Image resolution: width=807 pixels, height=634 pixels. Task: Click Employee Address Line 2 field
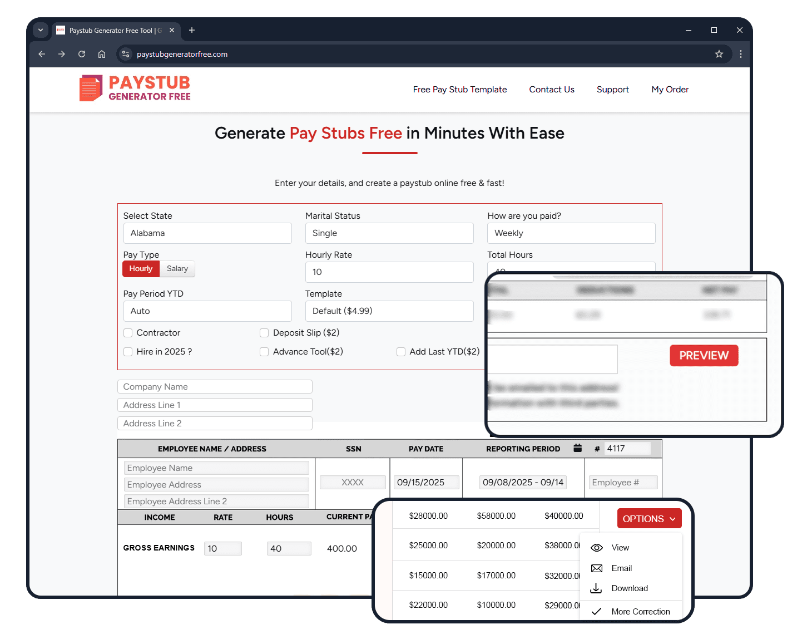click(216, 502)
